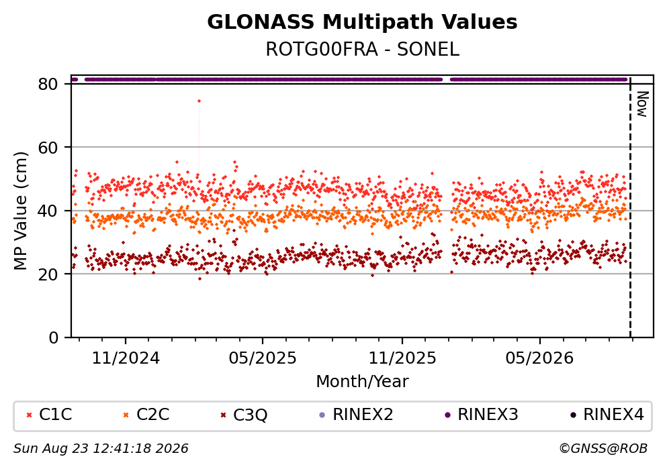Click the 'C2C' legend label
Viewport: 667px width, 469px height.
coord(152,415)
